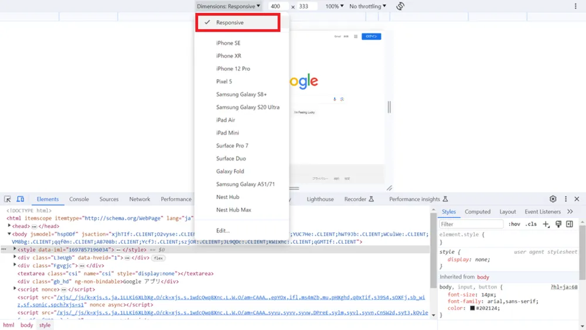
Task: Click the paint roller rendering emulations icon
Action: click(x=558, y=224)
